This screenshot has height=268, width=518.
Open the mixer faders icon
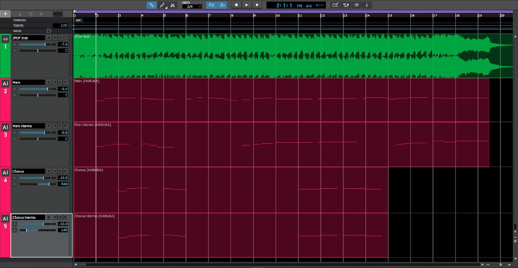coord(346,5)
